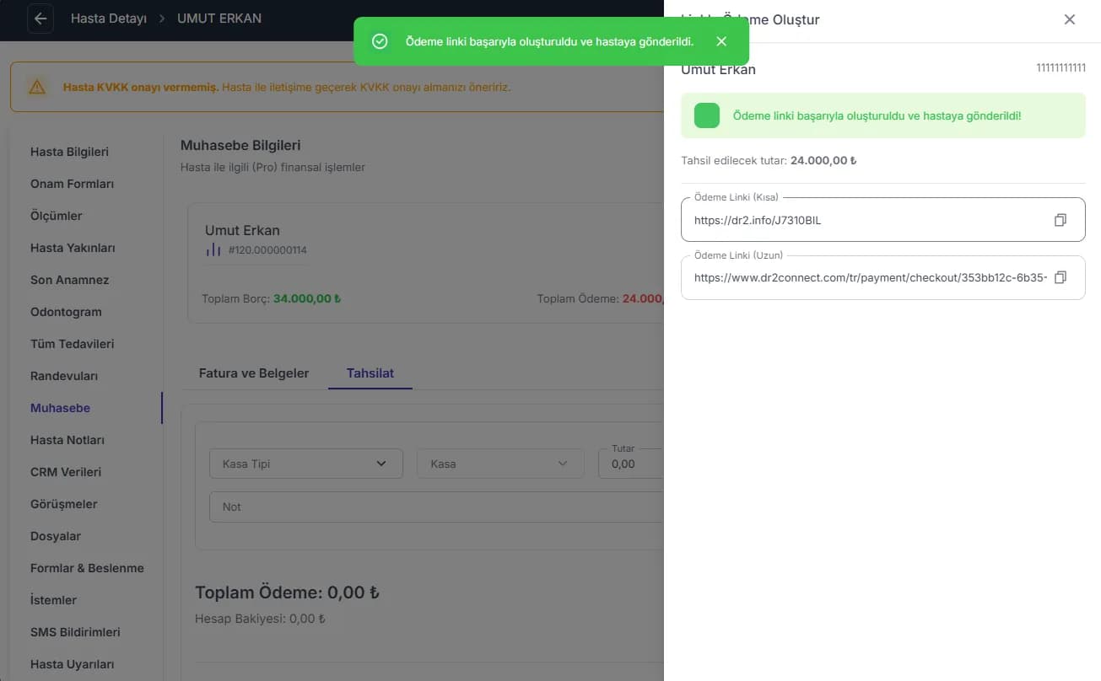Select the Tahsilat tab

tap(370, 373)
